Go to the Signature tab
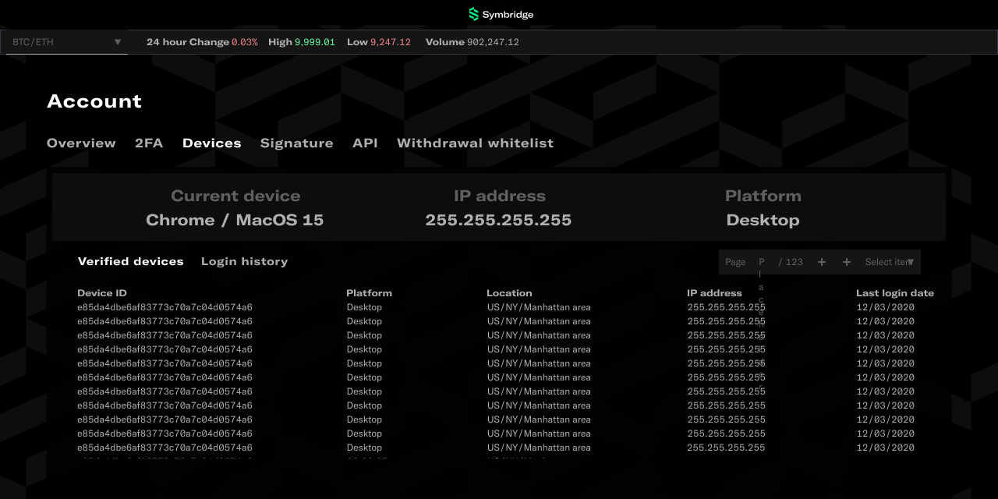Viewport: 998px width, 499px height. tap(296, 143)
